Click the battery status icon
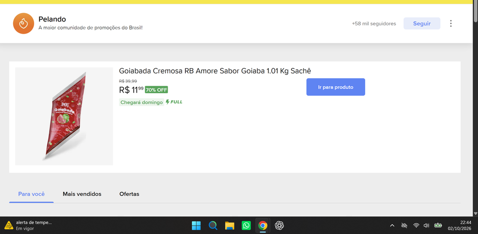 [x=438, y=226]
